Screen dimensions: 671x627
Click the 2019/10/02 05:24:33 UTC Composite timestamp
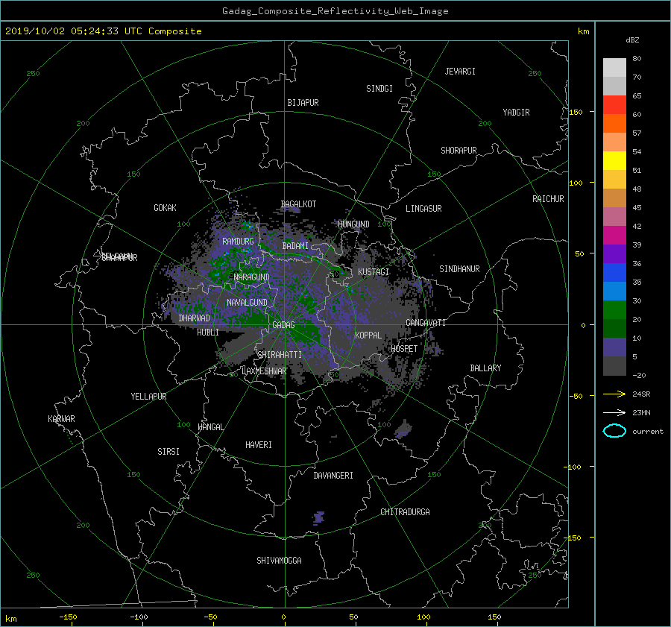[x=103, y=31]
